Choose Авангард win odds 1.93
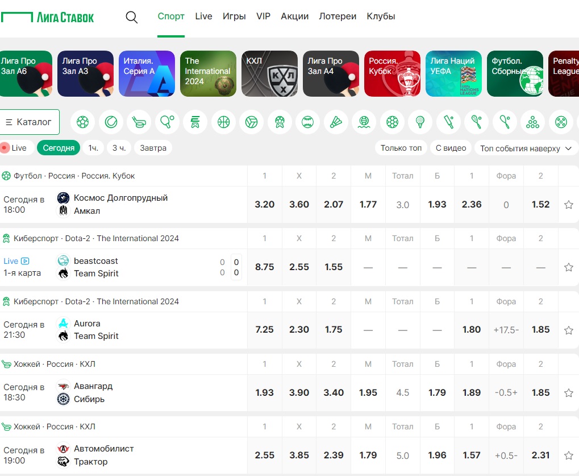This screenshot has width=579, height=476. tap(264, 392)
